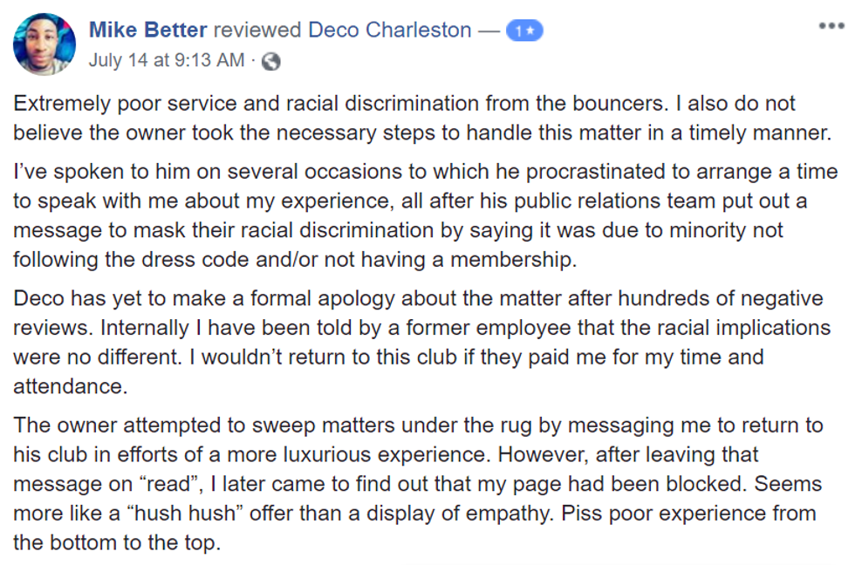Image resolution: width=855 pixels, height=565 pixels.
Task: Click the word "reviewed" in the header
Action: coord(257,30)
